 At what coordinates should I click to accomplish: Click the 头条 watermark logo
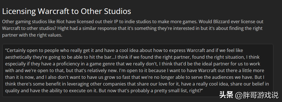(226, 95)
